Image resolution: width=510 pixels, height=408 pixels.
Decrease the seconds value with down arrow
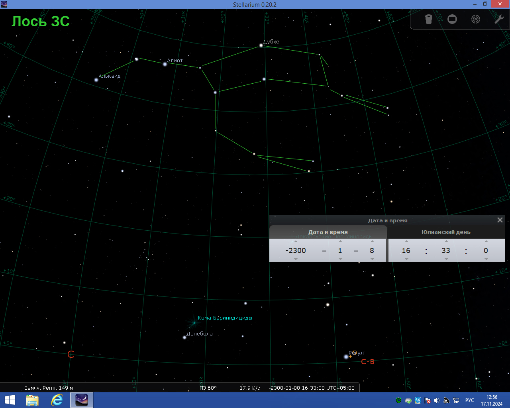[x=486, y=259]
